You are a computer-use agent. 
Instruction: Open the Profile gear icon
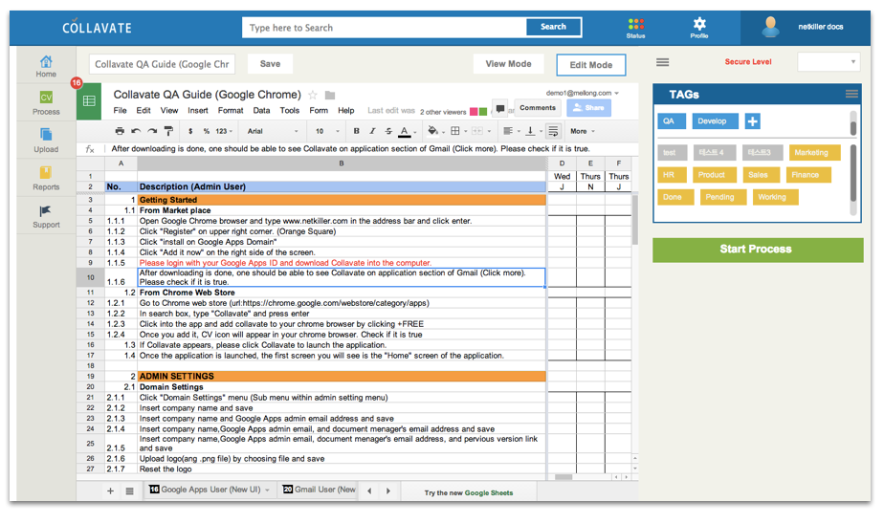pyautogui.click(x=699, y=27)
